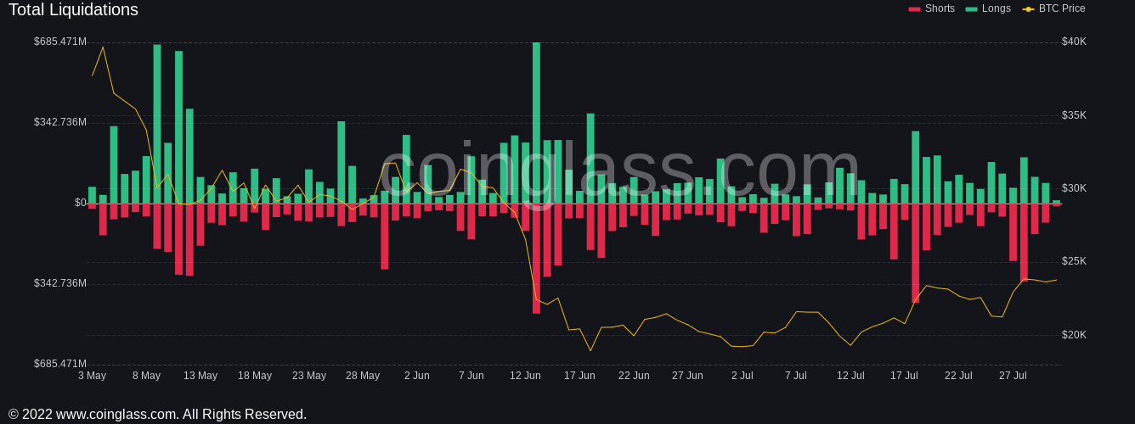Click the 7 Jul x-axis label
The width and height of the screenshot is (1135, 424).
[796, 376]
